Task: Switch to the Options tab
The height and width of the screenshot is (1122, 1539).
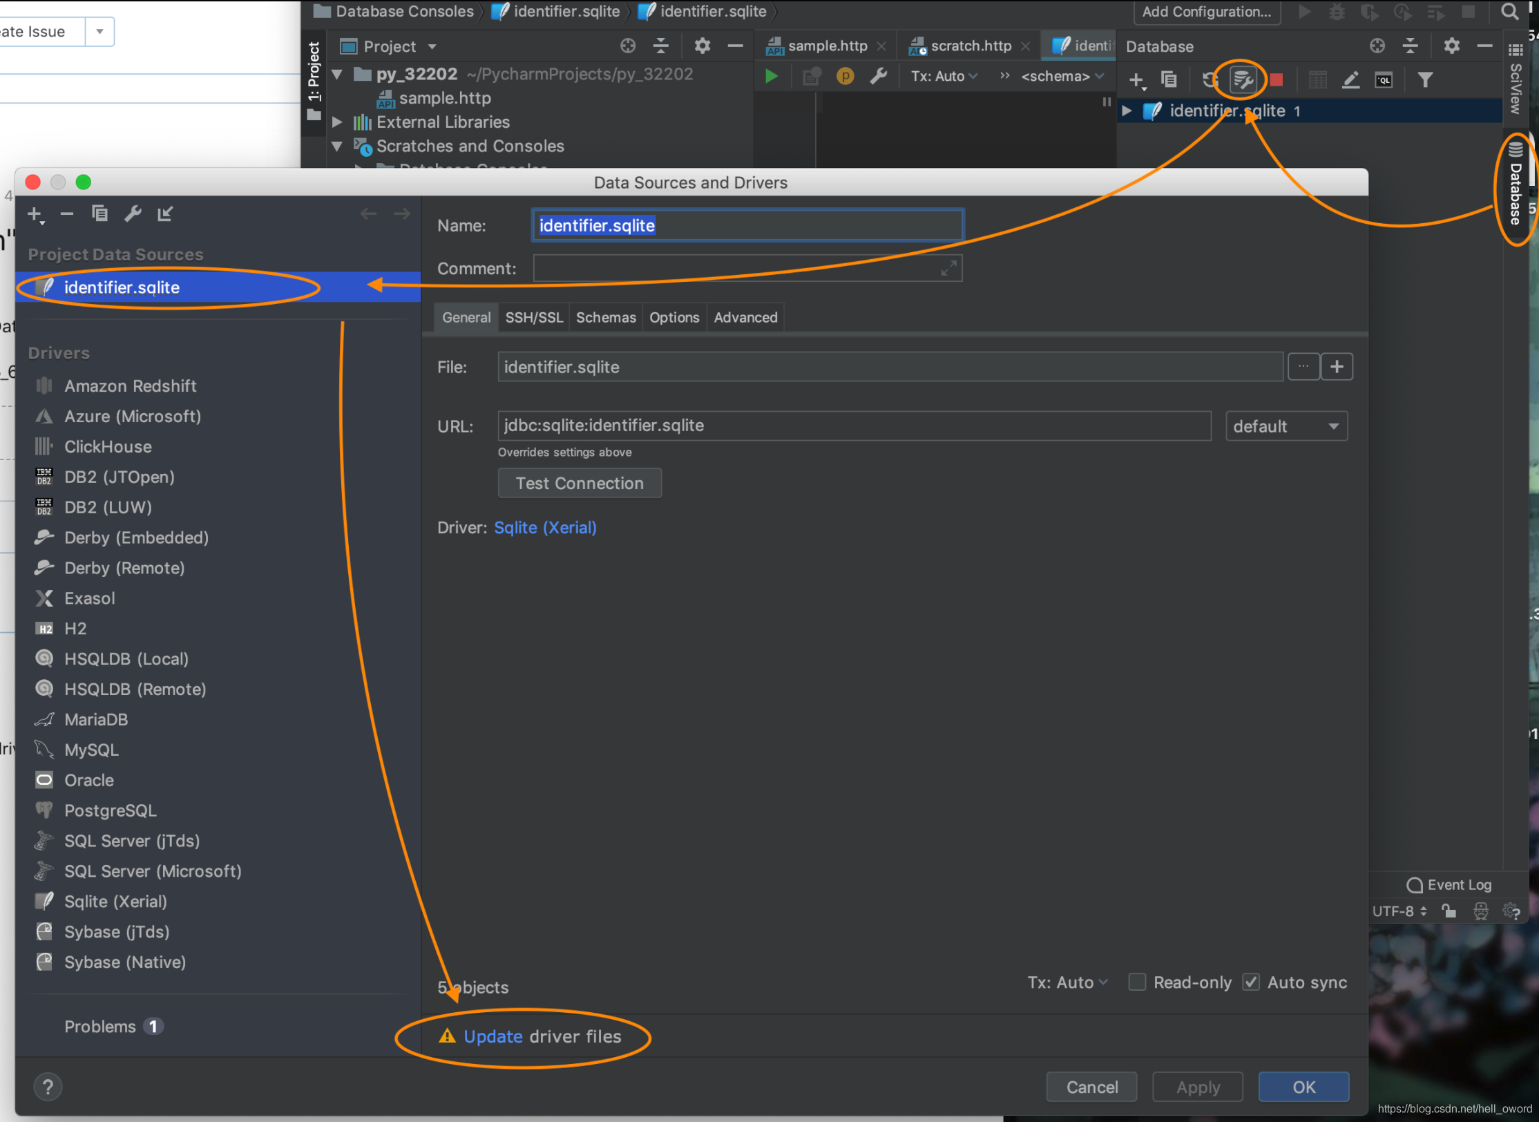Action: click(x=674, y=318)
